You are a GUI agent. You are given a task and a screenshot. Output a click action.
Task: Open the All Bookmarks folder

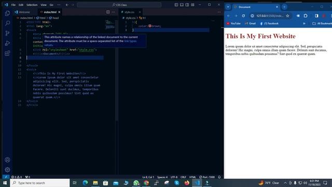(x=322, y=23)
